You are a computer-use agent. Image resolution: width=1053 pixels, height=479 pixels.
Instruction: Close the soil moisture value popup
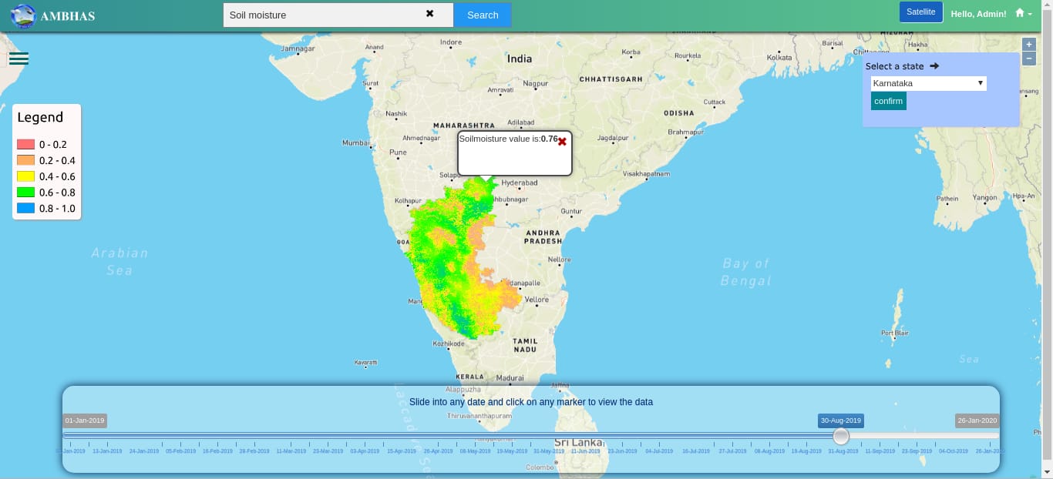tap(562, 142)
